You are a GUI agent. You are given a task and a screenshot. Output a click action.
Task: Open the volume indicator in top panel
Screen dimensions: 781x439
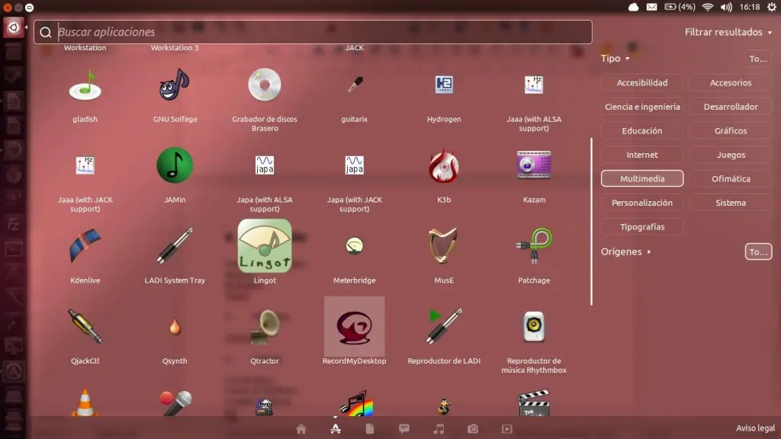click(x=726, y=7)
